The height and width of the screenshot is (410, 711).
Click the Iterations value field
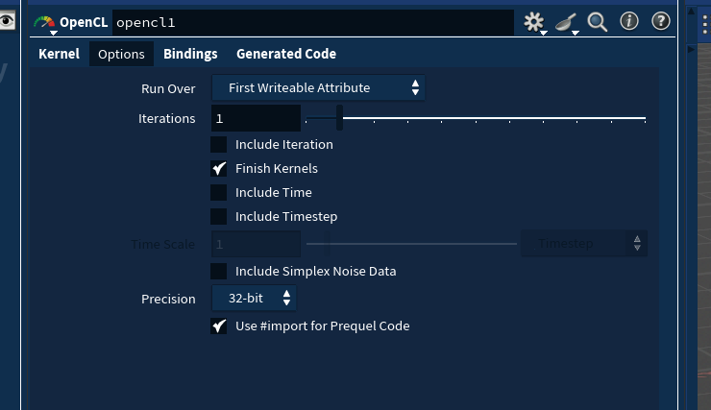[x=257, y=119]
